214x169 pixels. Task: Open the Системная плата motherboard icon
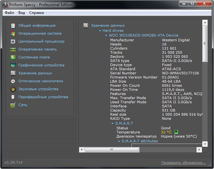(x=13, y=57)
